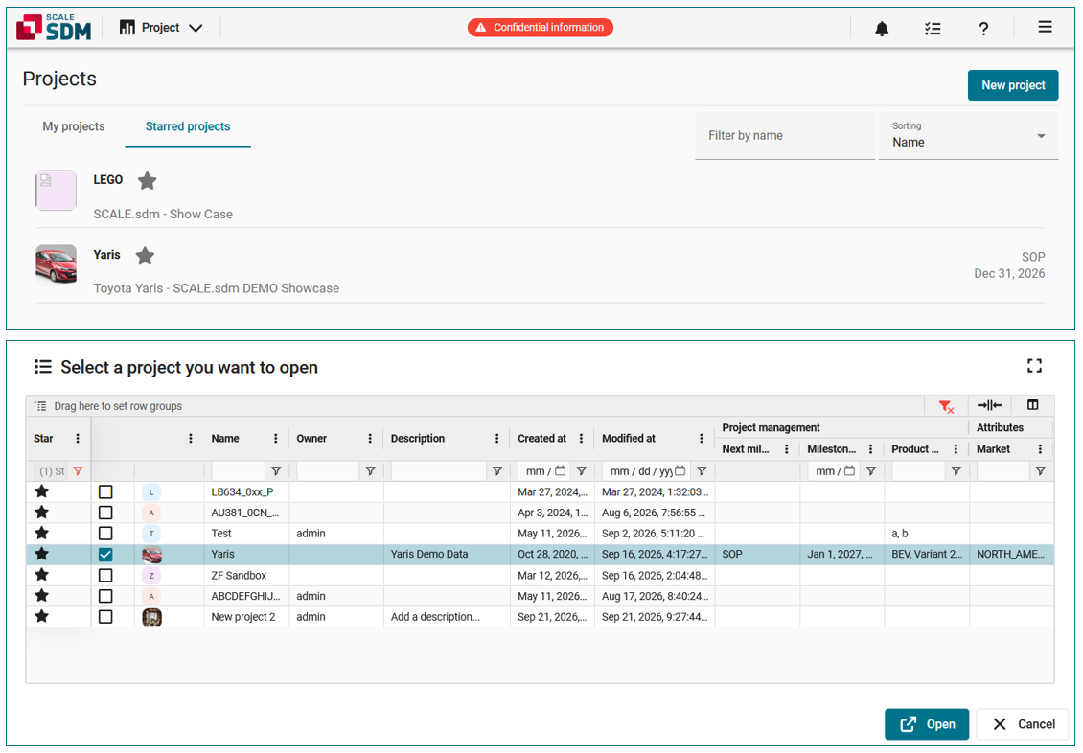Check the AU381_0CN row checkbox
Viewport: 1083px width, 753px height.
click(105, 513)
